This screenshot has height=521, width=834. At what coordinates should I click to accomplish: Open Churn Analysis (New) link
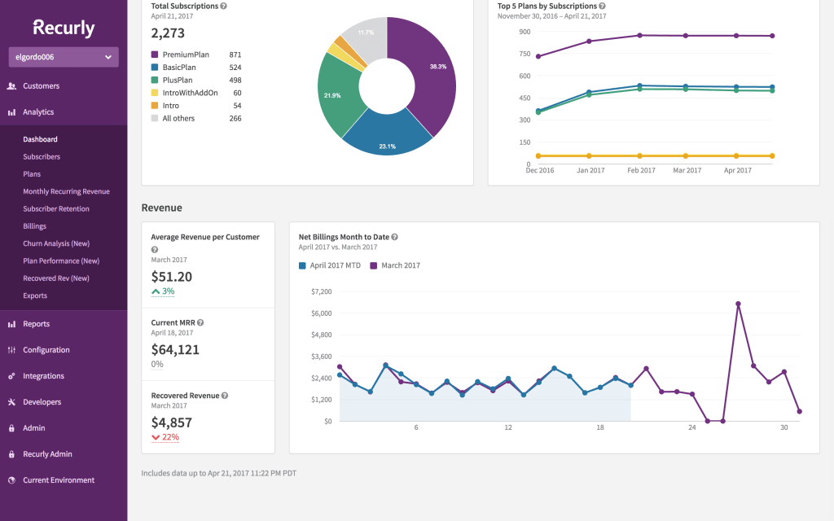(x=56, y=243)
